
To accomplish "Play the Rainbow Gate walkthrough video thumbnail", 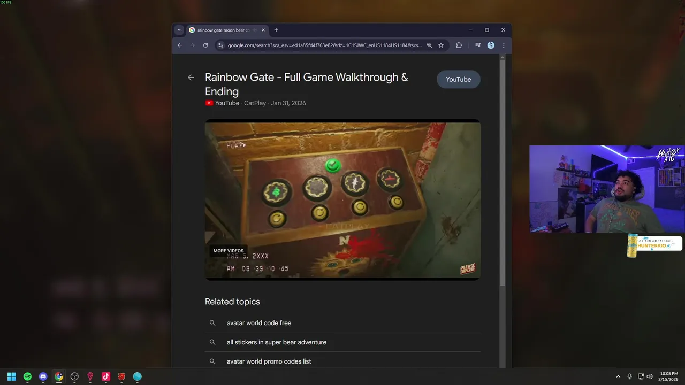I will click(342, 199).
